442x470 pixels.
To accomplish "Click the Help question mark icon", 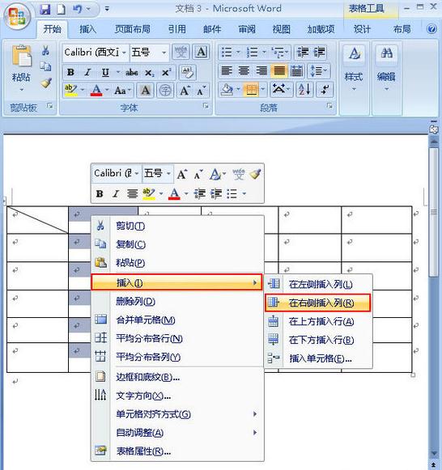I will pyautogui.click(x=431, y=29).
